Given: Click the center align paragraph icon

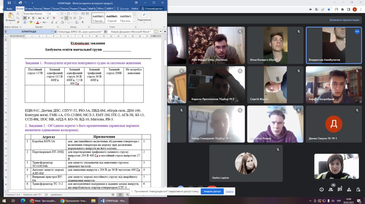Looking at the screenshot, I should tap(66, 18).
